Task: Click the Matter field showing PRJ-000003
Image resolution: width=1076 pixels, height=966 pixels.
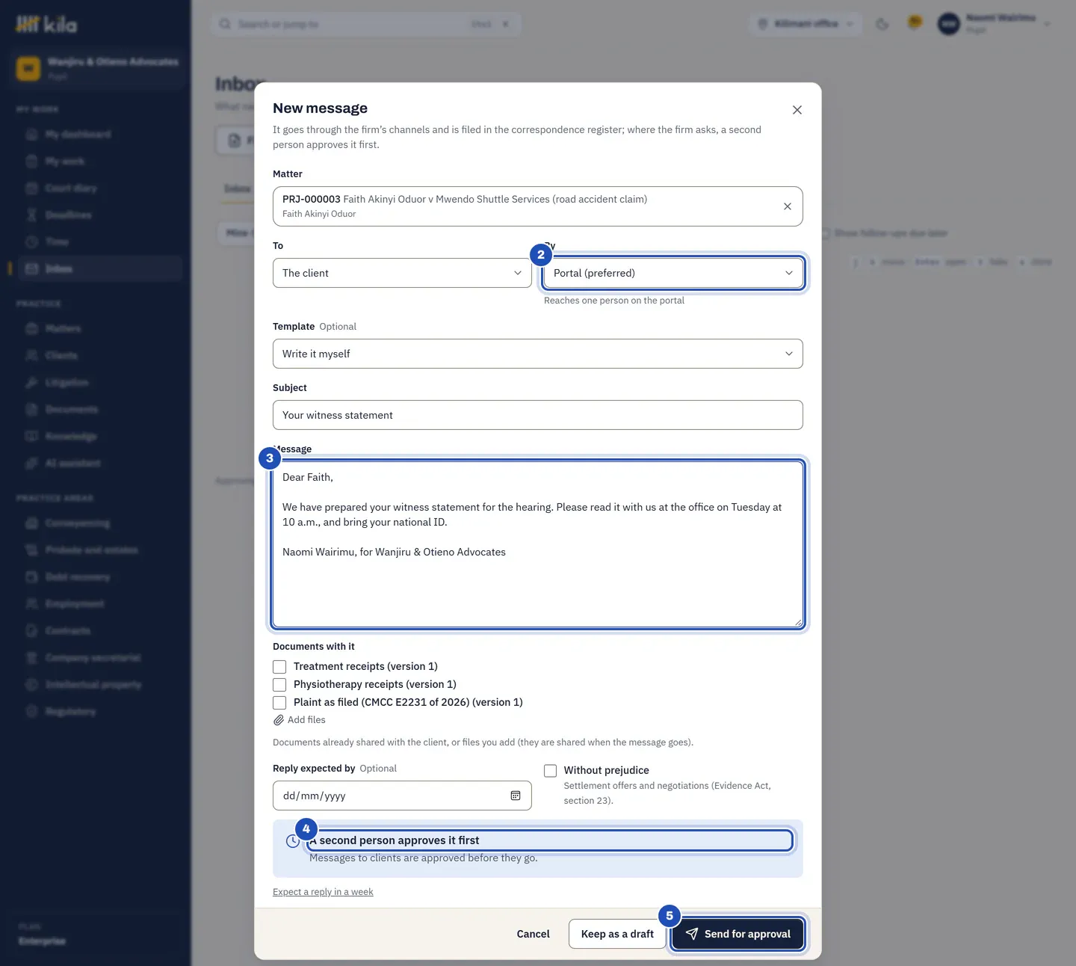Action: click(x=538, y=206)
